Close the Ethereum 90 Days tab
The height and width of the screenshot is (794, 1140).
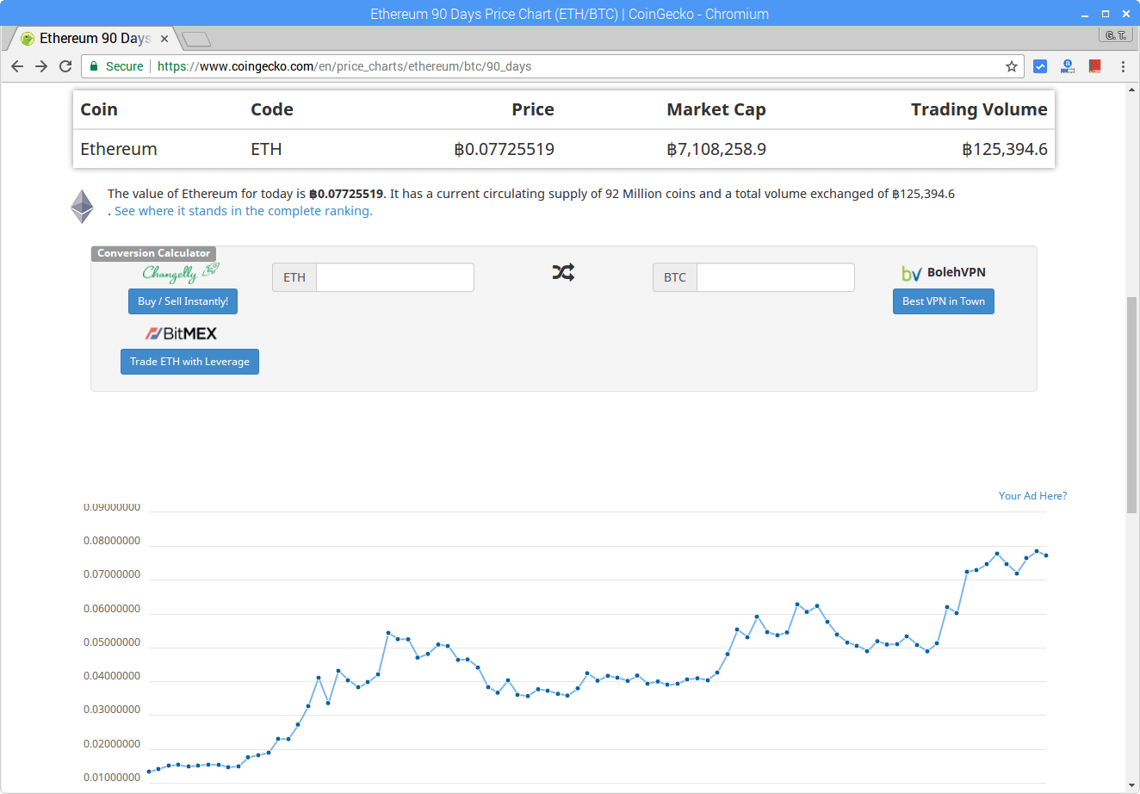164,39
